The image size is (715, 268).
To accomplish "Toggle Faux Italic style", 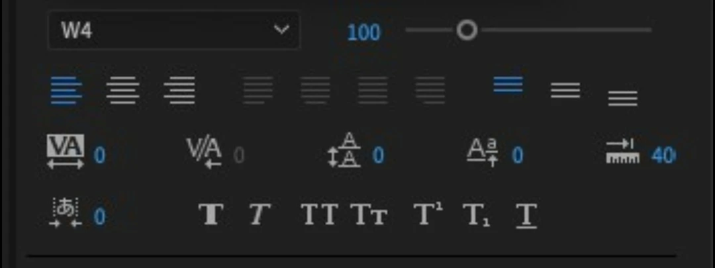I will coord(260,214).
